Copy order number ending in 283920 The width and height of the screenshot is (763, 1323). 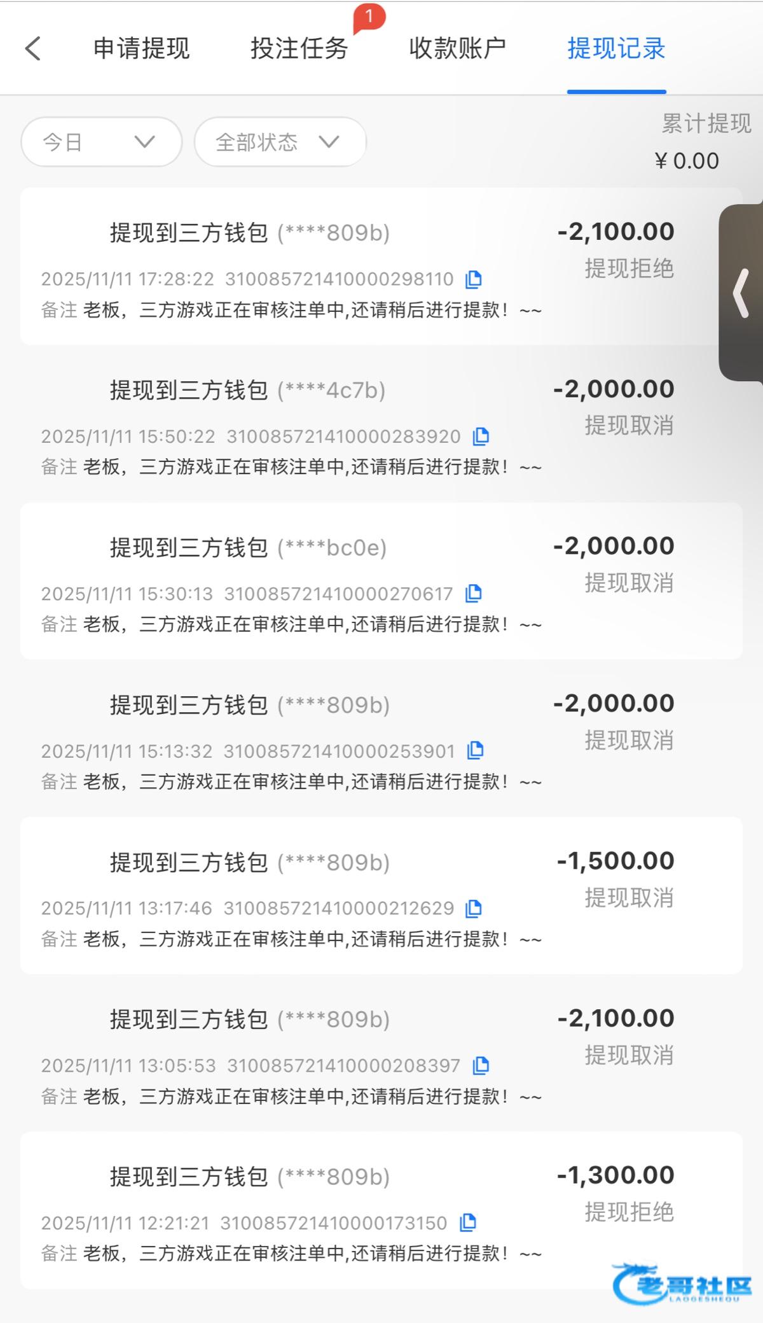click(481, 436)
